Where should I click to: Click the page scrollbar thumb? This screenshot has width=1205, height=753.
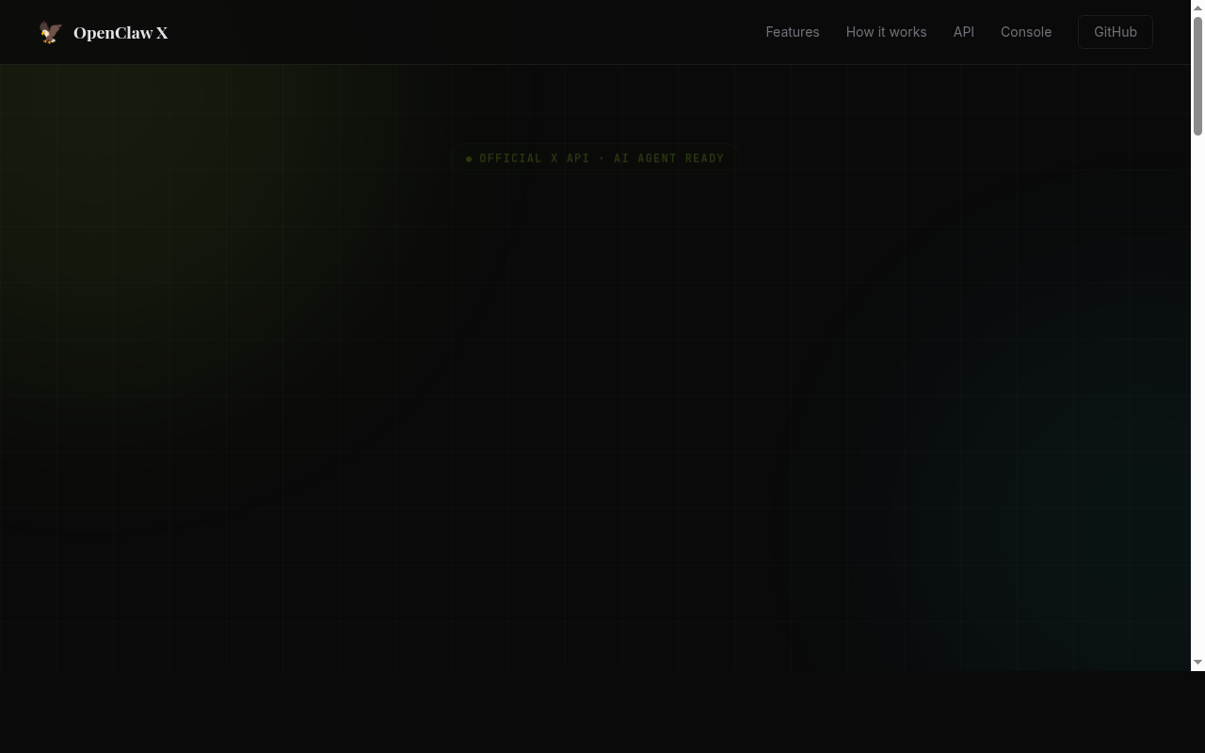1198,75
